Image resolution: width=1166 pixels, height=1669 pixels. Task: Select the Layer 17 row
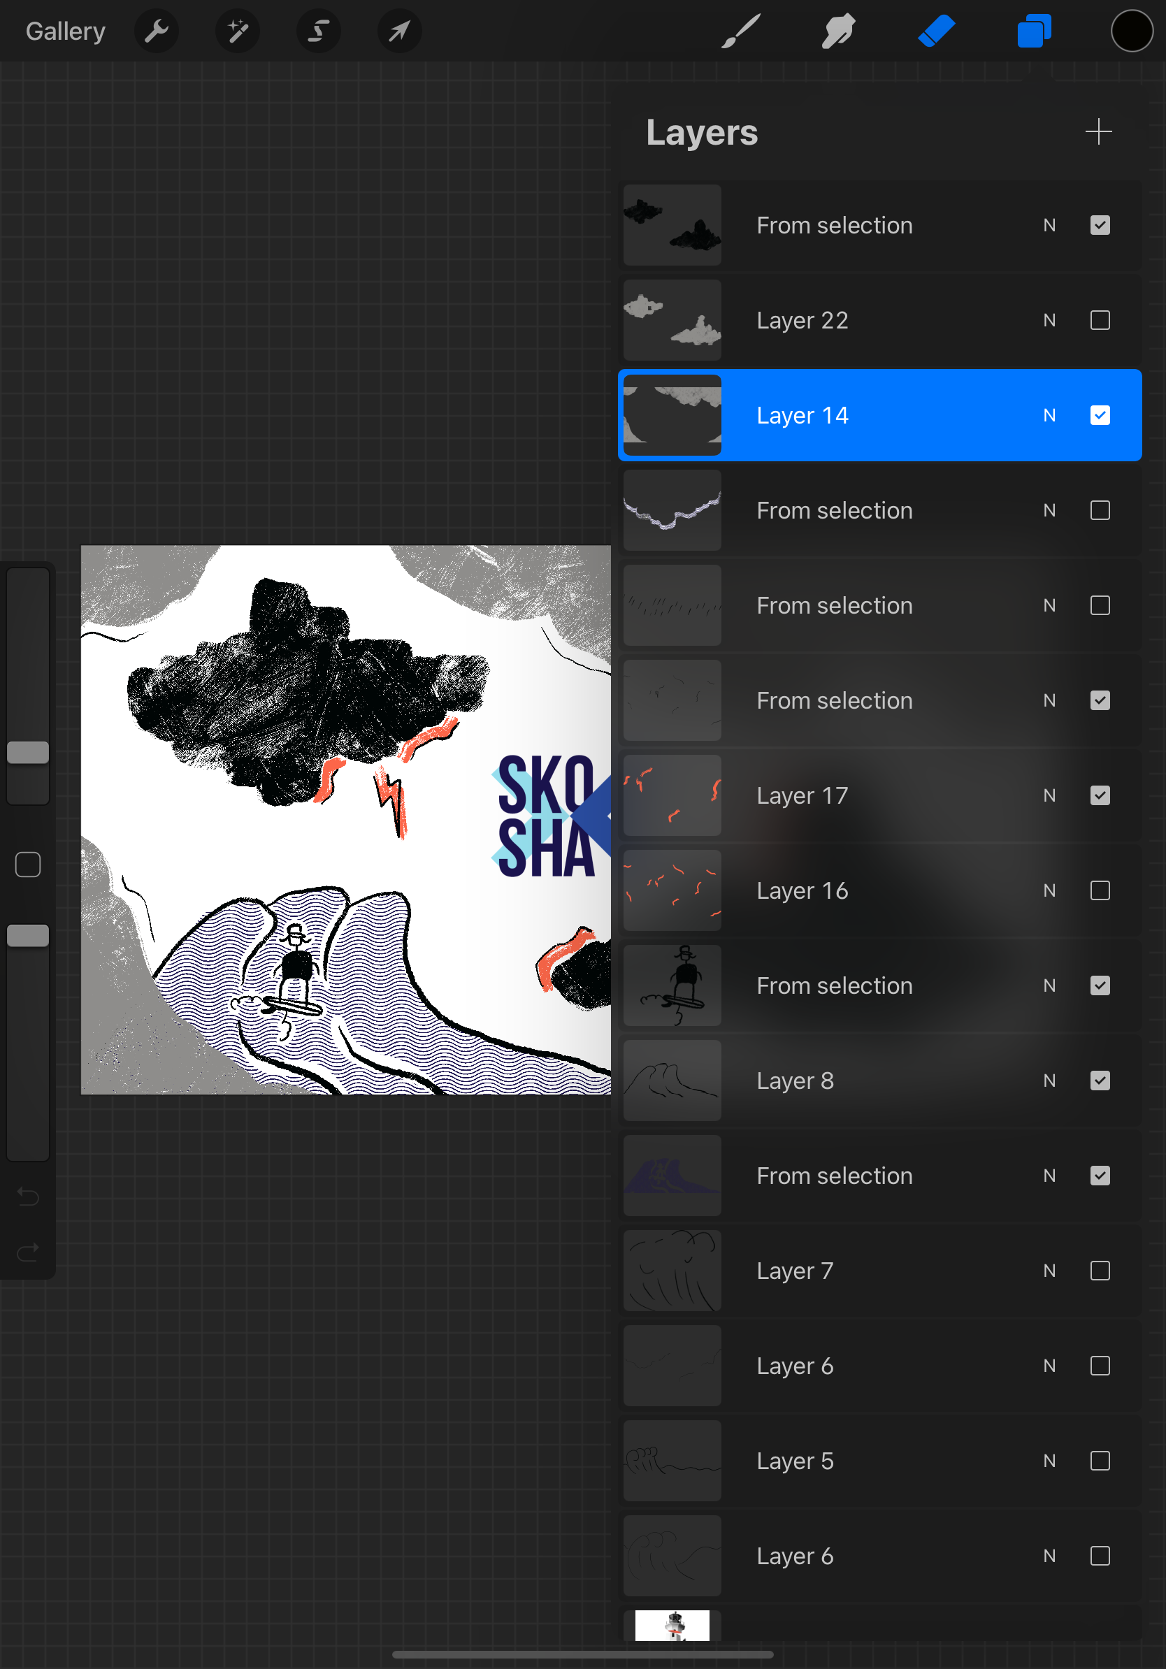pyautogui.click(x=879, y=795)
